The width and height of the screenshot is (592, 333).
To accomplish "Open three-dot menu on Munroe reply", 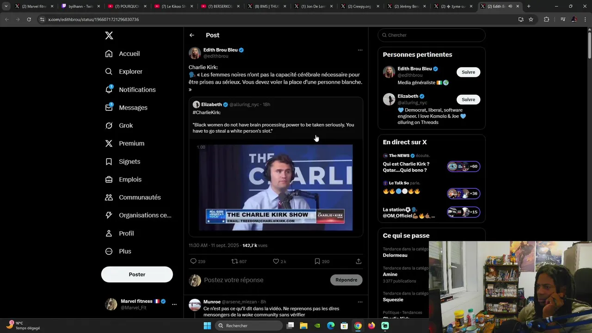I will [x=360, y=302].
